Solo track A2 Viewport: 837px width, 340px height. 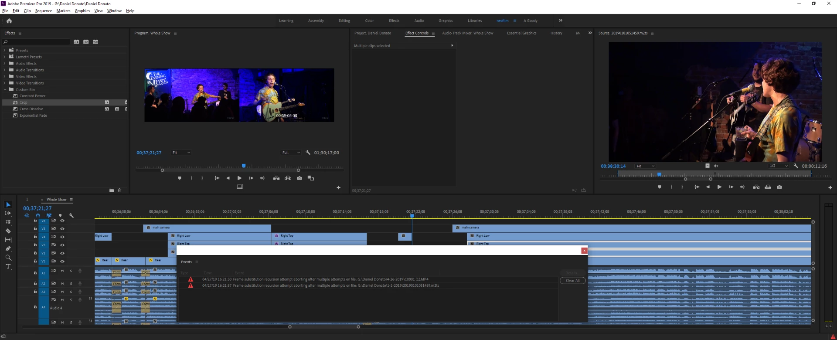[x=71, y=283]
